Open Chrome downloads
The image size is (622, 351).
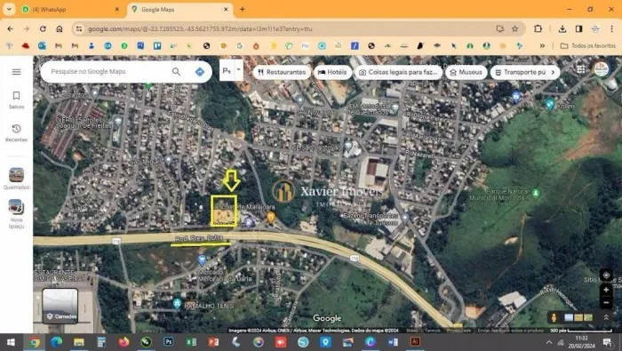[562, 28]
